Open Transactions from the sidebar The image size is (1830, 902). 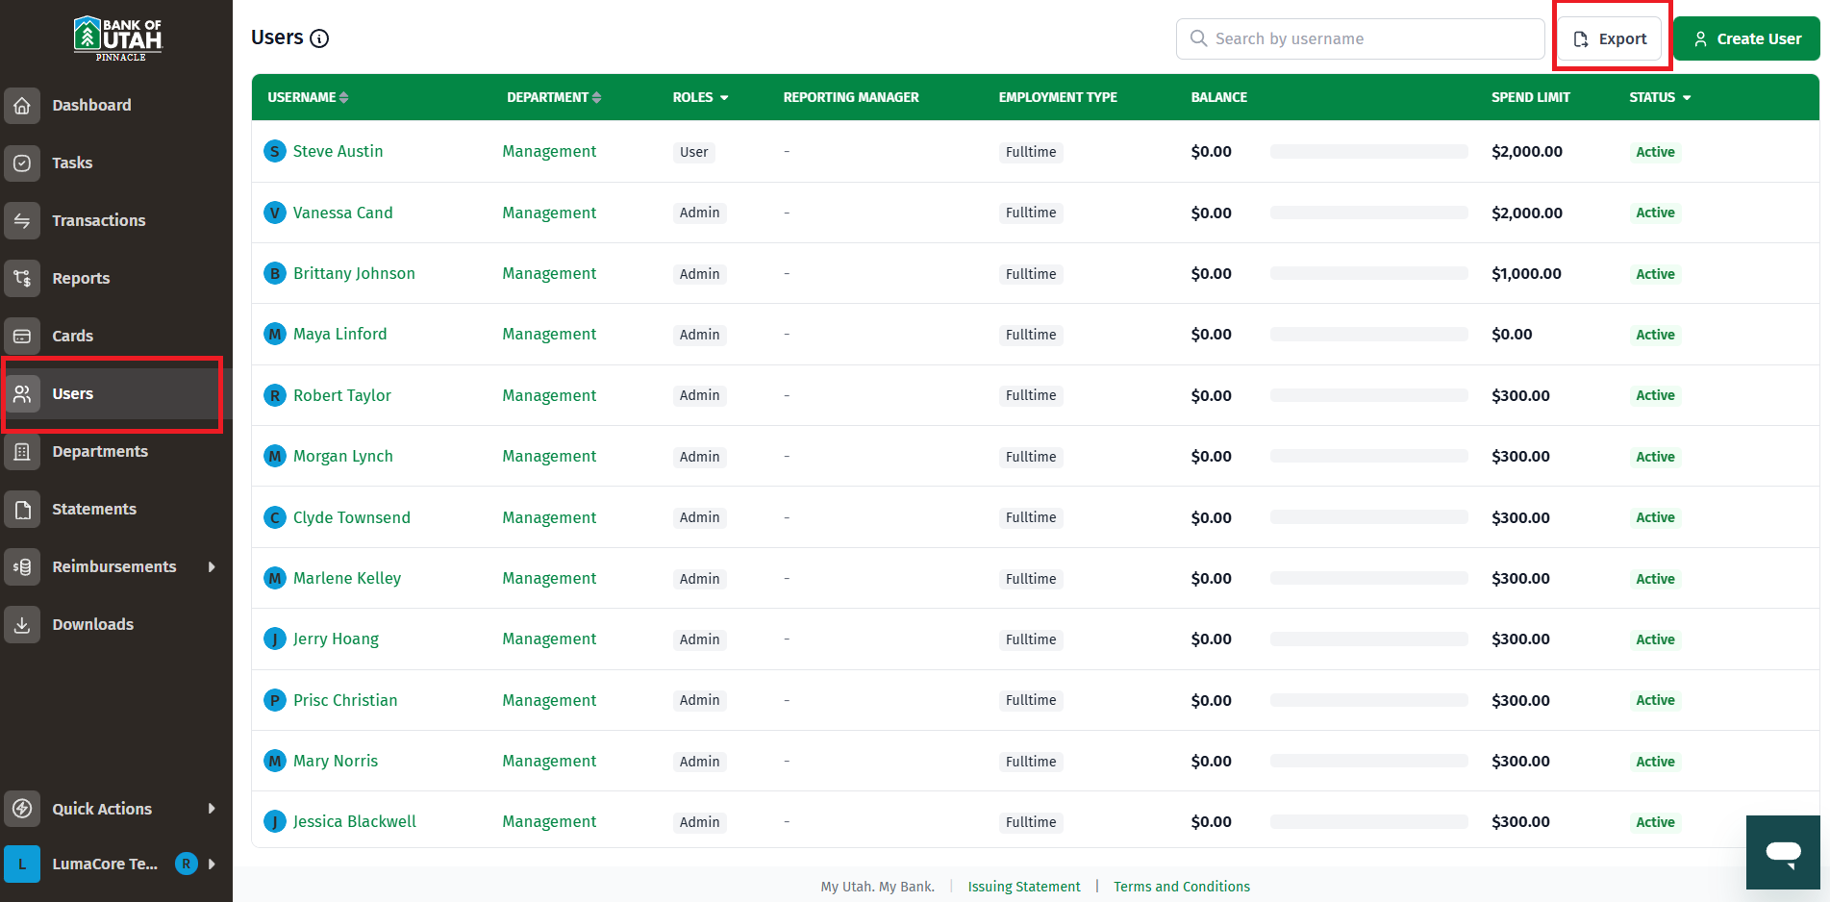(x=99, y=221)
